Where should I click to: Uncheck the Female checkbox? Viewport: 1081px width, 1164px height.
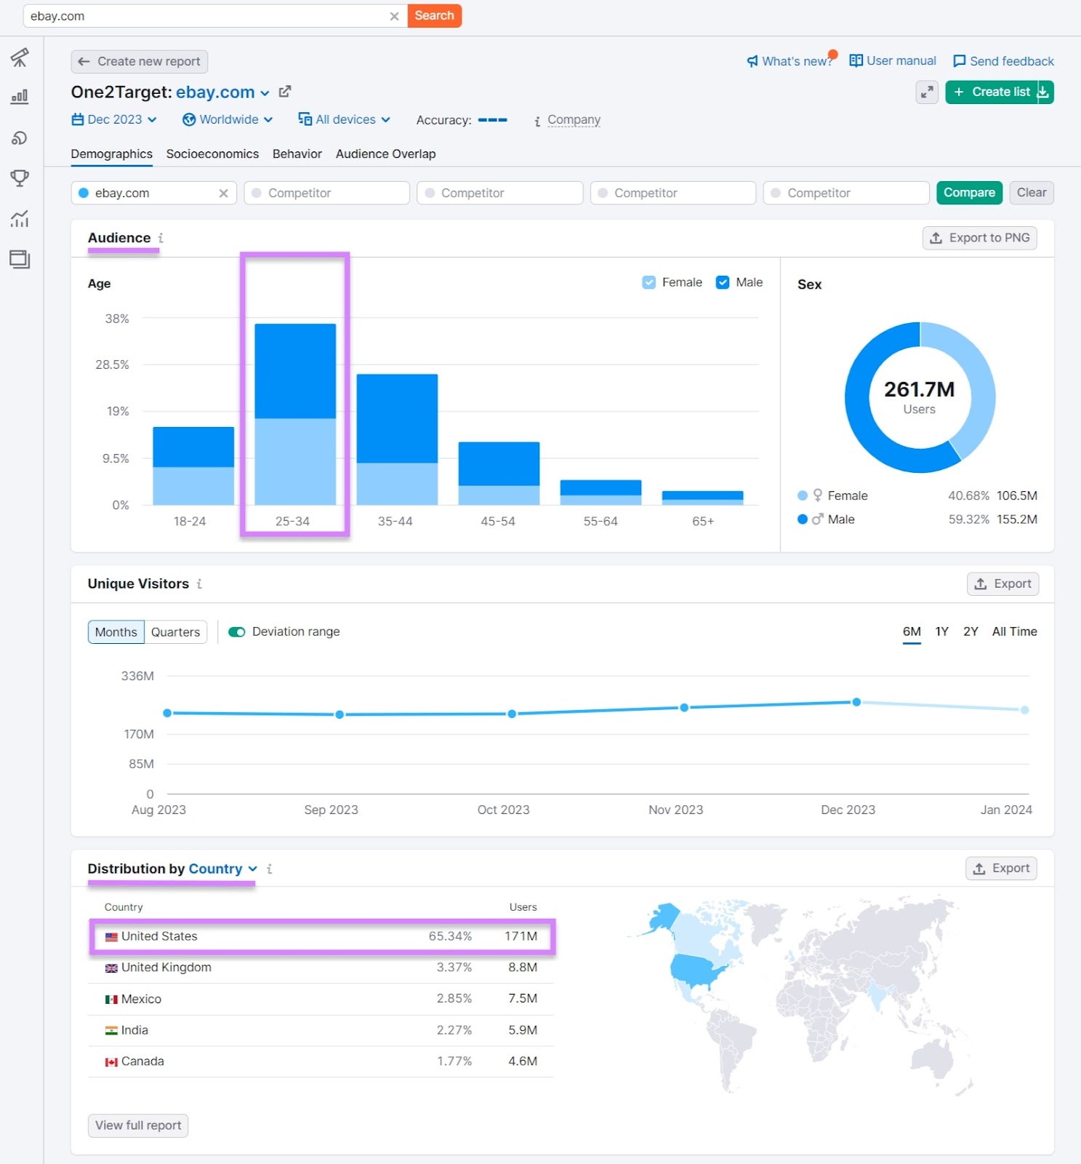pos(649,282)
